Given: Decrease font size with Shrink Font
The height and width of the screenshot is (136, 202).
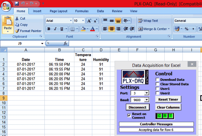Looking at the screenshot, I should [95, 21].
